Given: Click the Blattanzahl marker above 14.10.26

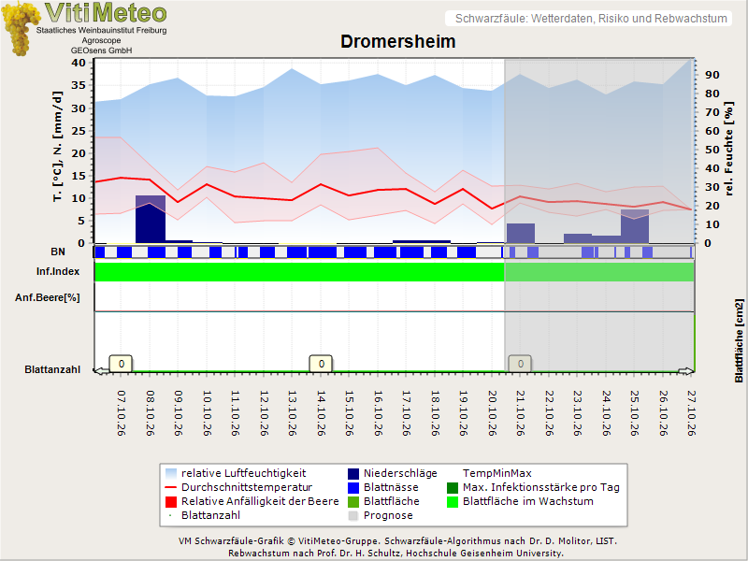Looking at the screenshot, I should [x=321, y=364].
